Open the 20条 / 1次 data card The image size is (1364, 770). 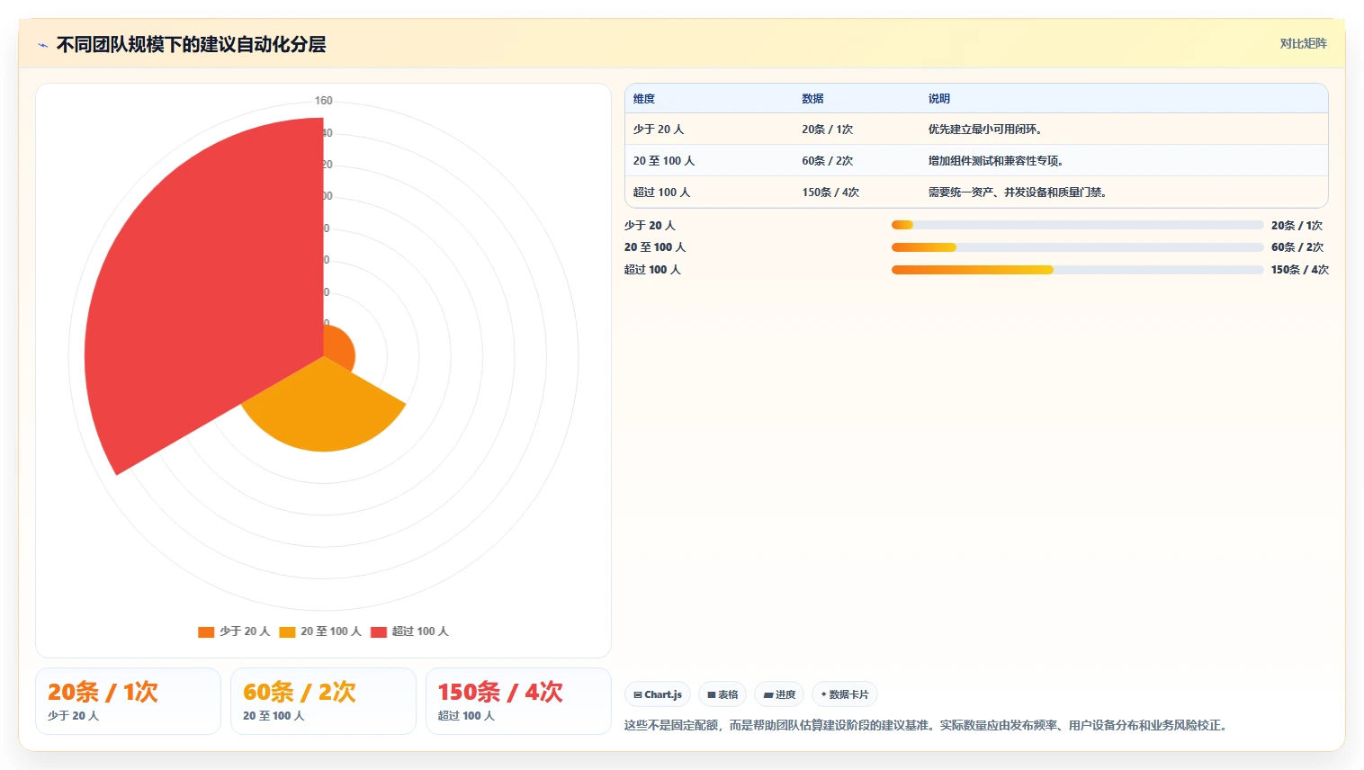pyautogui.click(x=128, y=701)
